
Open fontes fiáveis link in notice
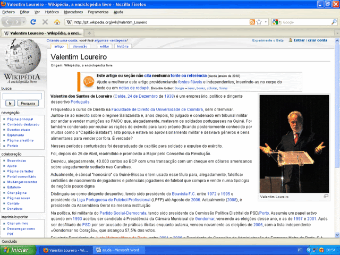190,82
